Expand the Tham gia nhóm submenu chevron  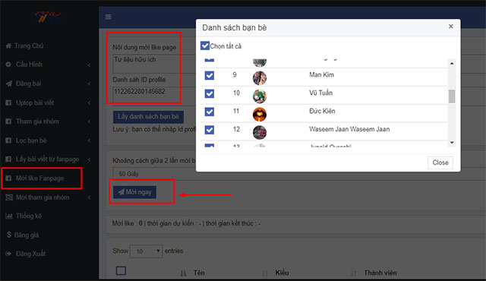coord(90,122)
